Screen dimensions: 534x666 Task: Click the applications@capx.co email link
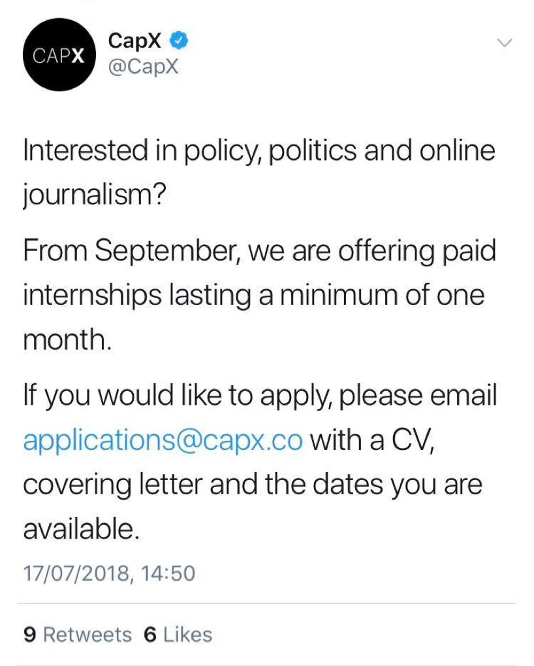tap(163, 441)
